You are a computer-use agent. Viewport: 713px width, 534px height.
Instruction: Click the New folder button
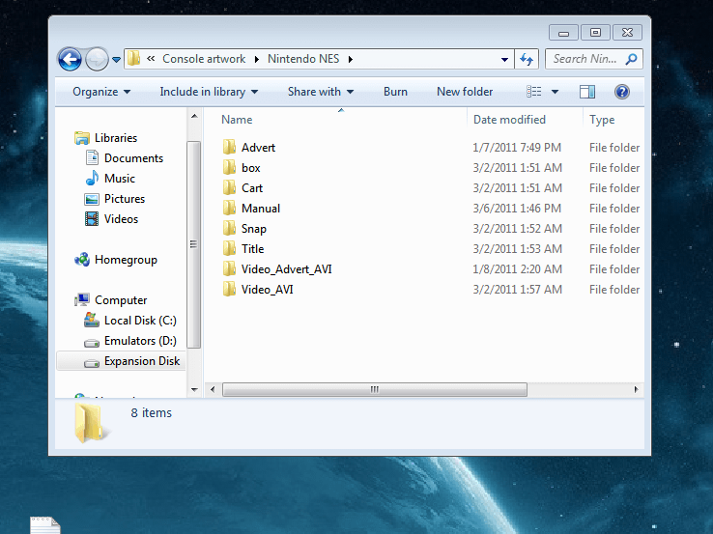click(x=465, y=92)
